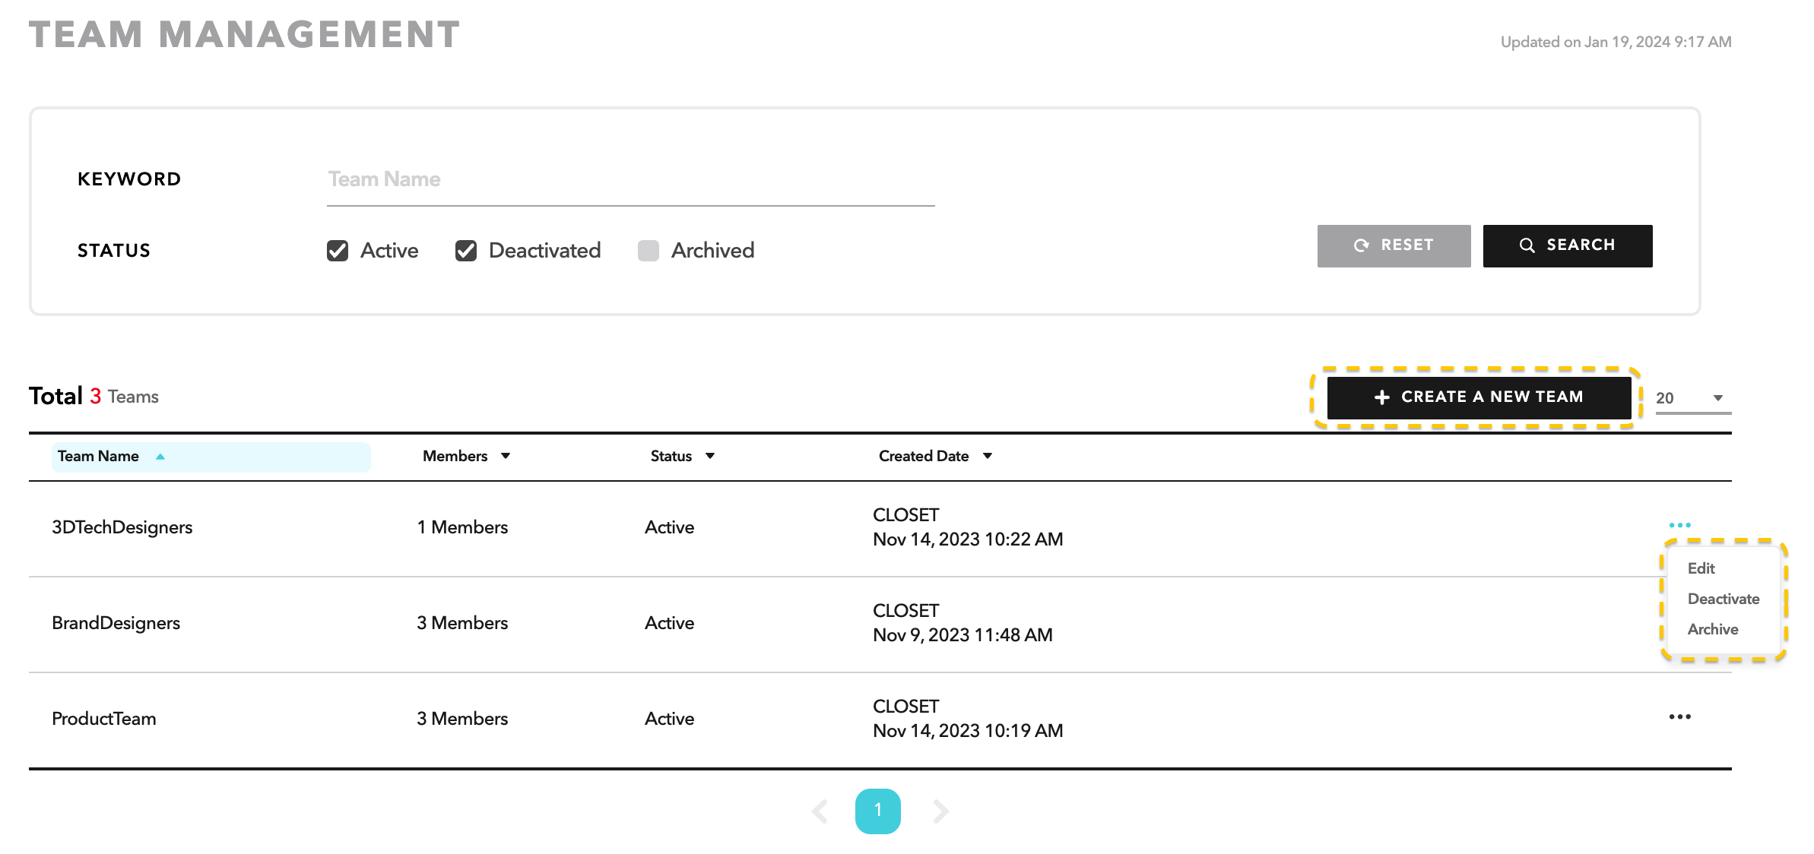Click created date Nov 14, 2023 10:19 AM
The height and width of the screenshot is (854, 1814).
click(968, 731)
